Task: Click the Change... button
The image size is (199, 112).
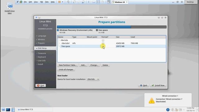Action: click(94, 65)
